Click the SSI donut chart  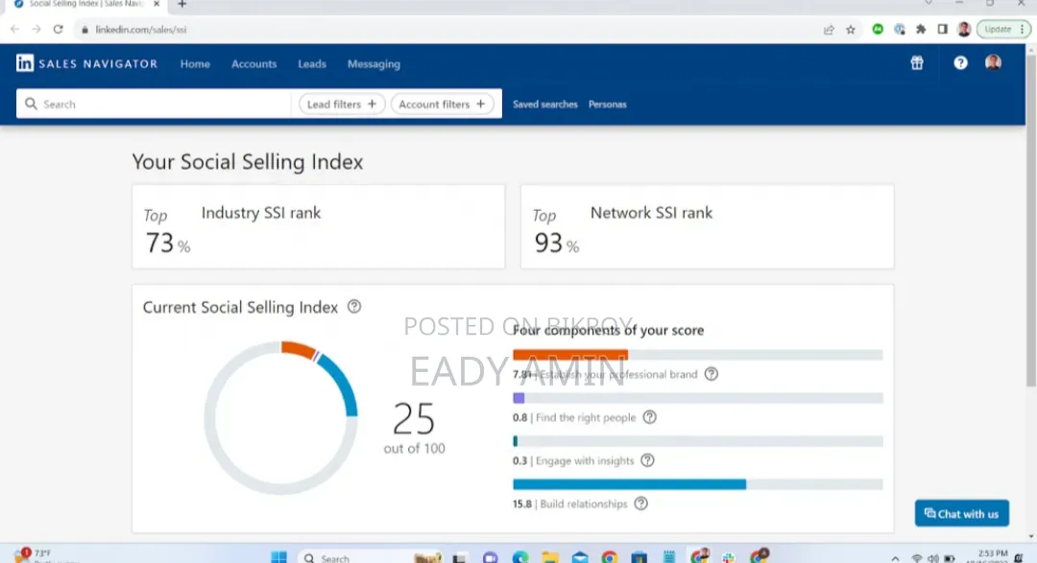click(280, 417)
